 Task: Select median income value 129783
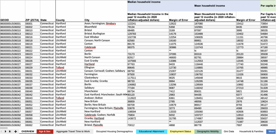(148, 33)
